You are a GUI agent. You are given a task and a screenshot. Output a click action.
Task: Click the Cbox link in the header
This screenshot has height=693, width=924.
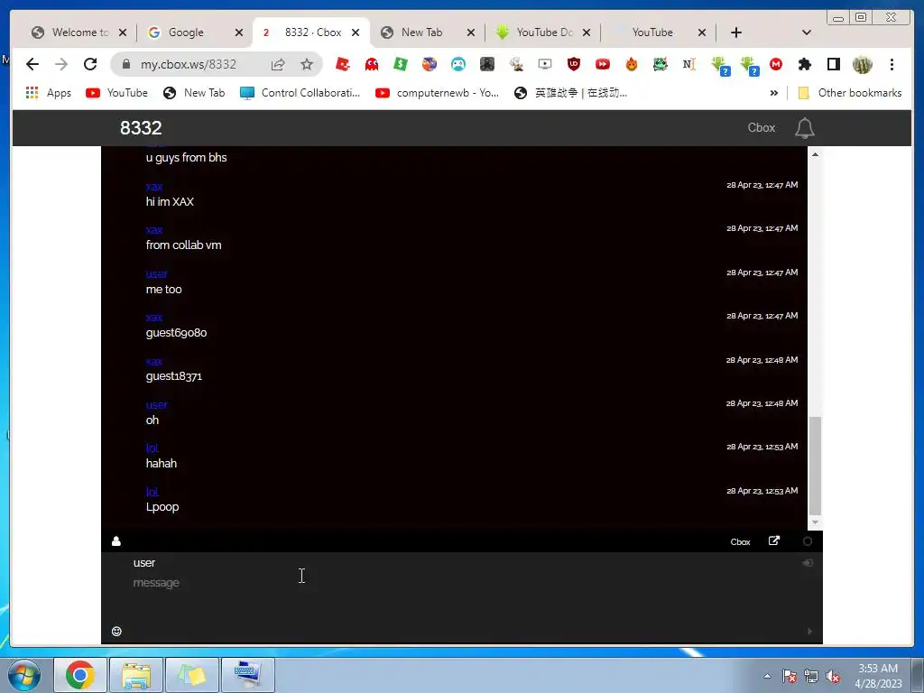(762, 128)
